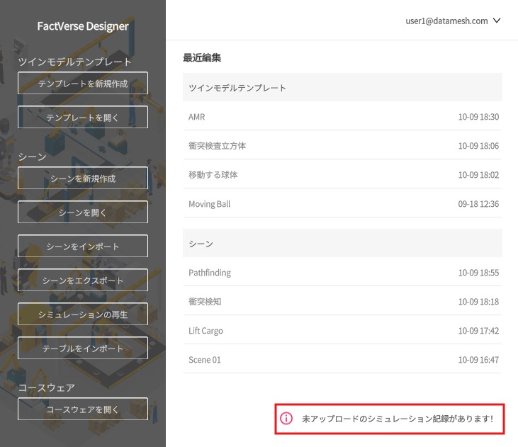
Task: Click テーブルをインポート button
Action: pos(83,349)
